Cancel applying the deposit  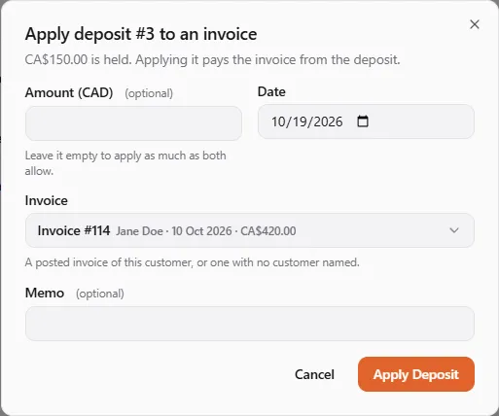click(314, 374)
